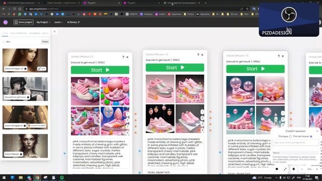Open Windows Start menu

click(x=4, y=177)
